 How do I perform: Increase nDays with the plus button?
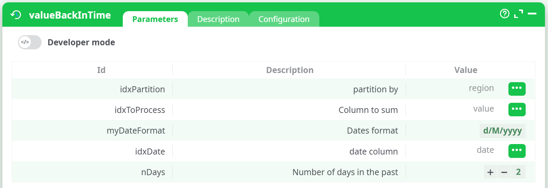(x=490, y=172)
